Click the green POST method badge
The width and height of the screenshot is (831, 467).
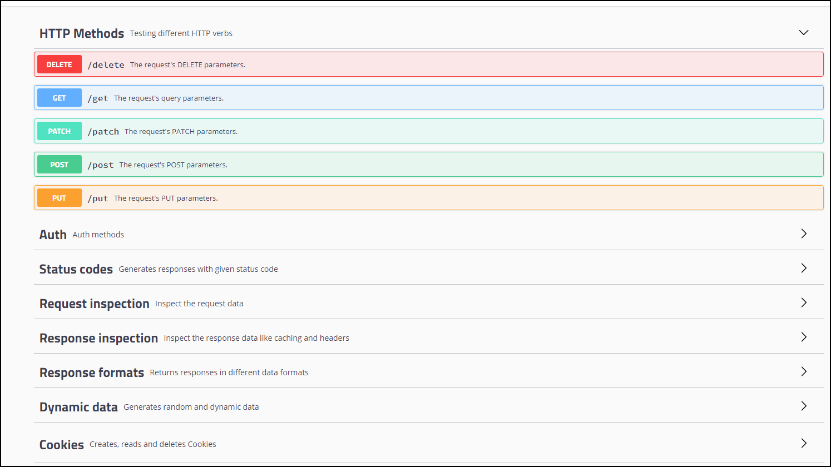tap(60, 165)
